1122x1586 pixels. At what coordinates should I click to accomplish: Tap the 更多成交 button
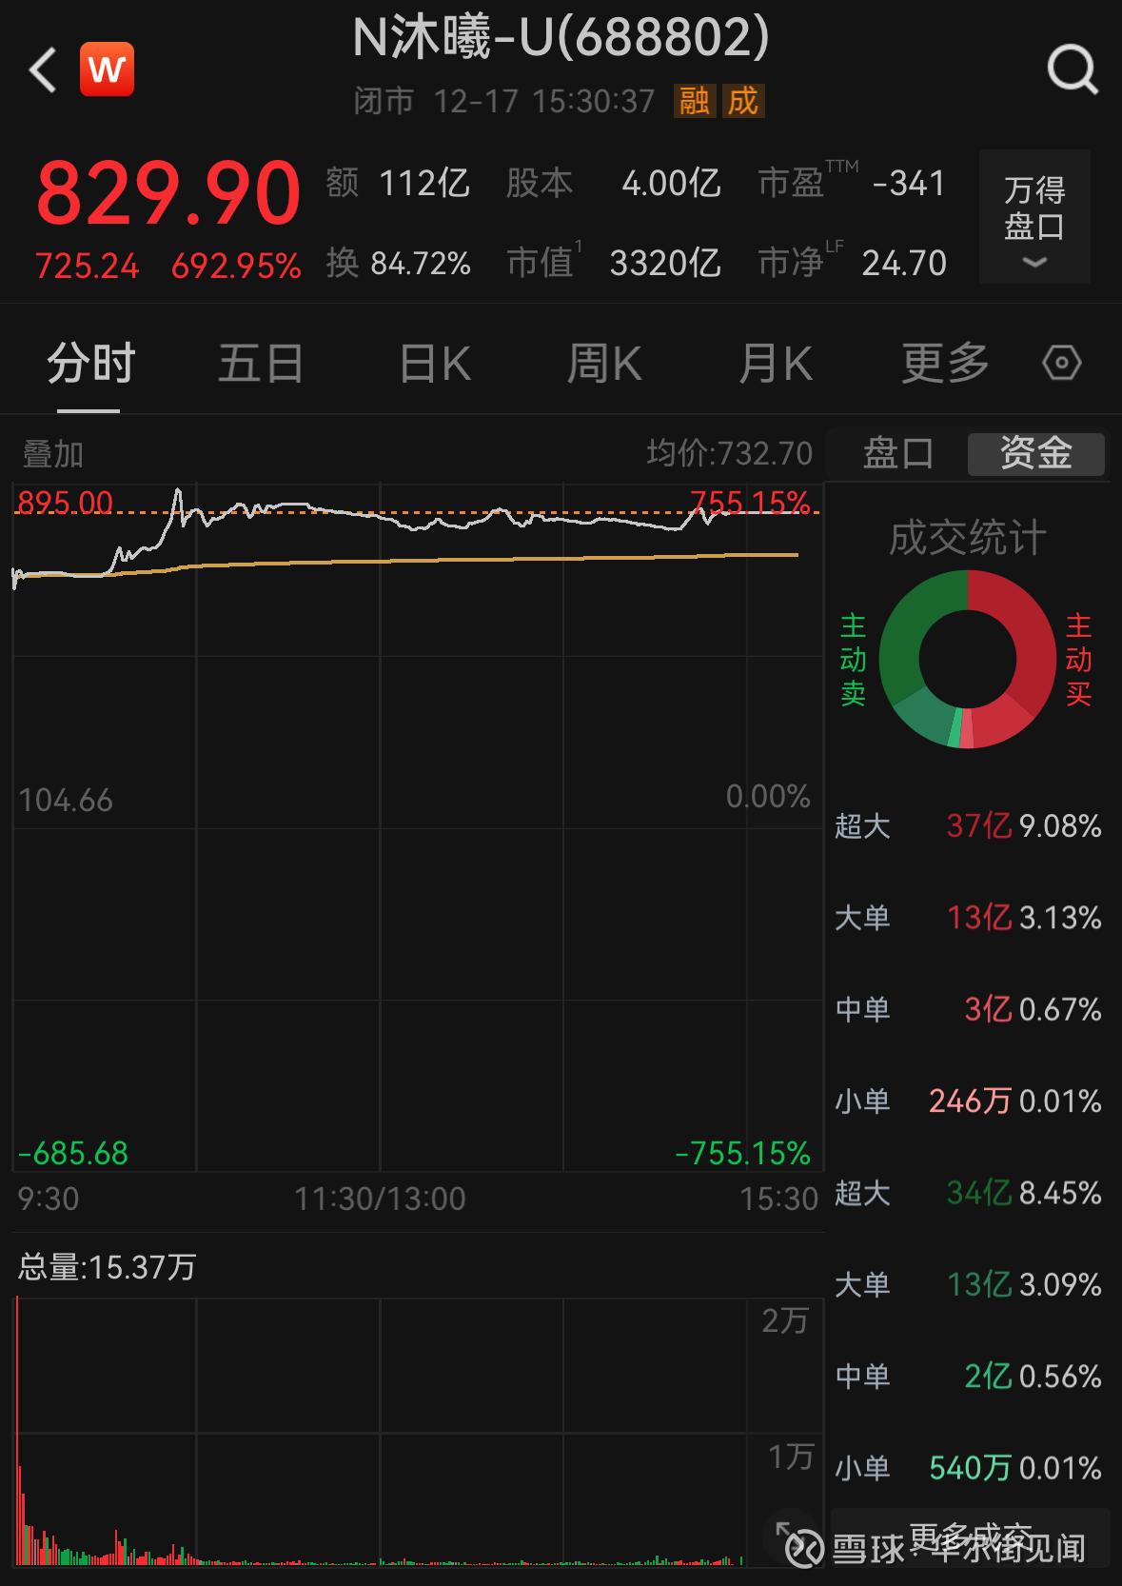[x=970, y=1536]
